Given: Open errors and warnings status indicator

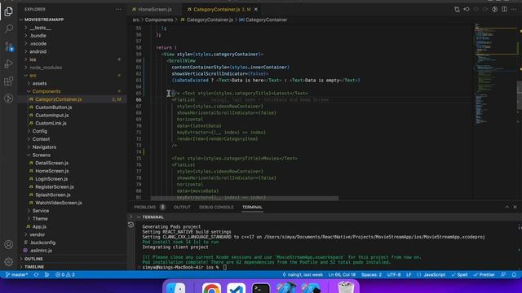Looking at the screenshot, I should (x=65, y=275).
